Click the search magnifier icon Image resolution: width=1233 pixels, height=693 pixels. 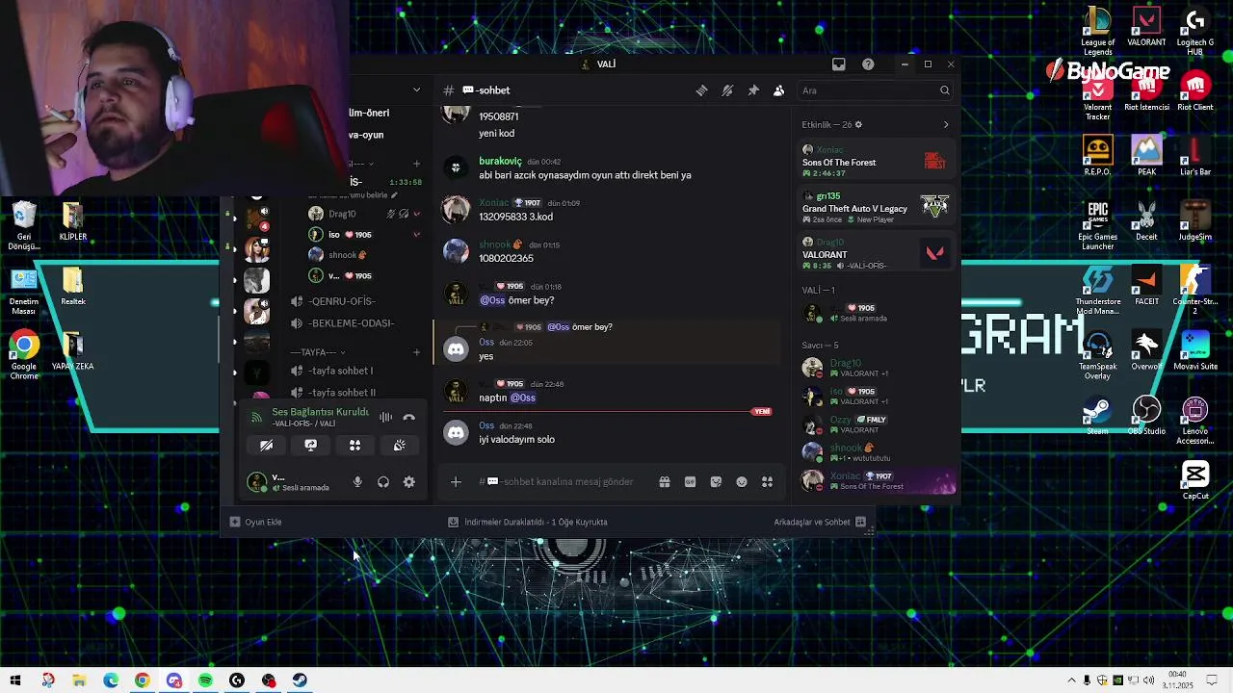945,90
